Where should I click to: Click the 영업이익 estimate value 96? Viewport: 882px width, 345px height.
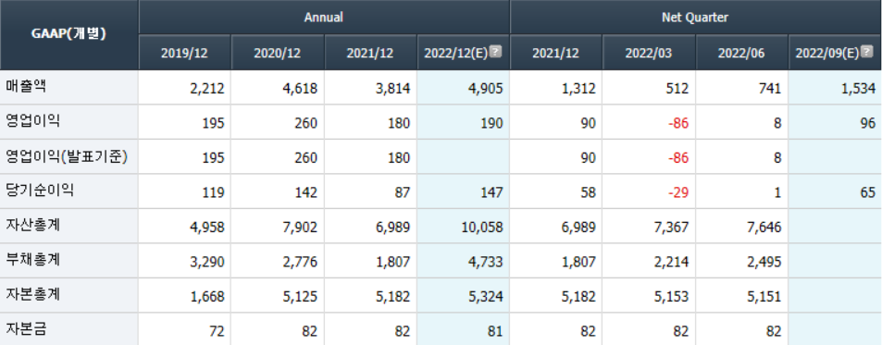point(867,123)
